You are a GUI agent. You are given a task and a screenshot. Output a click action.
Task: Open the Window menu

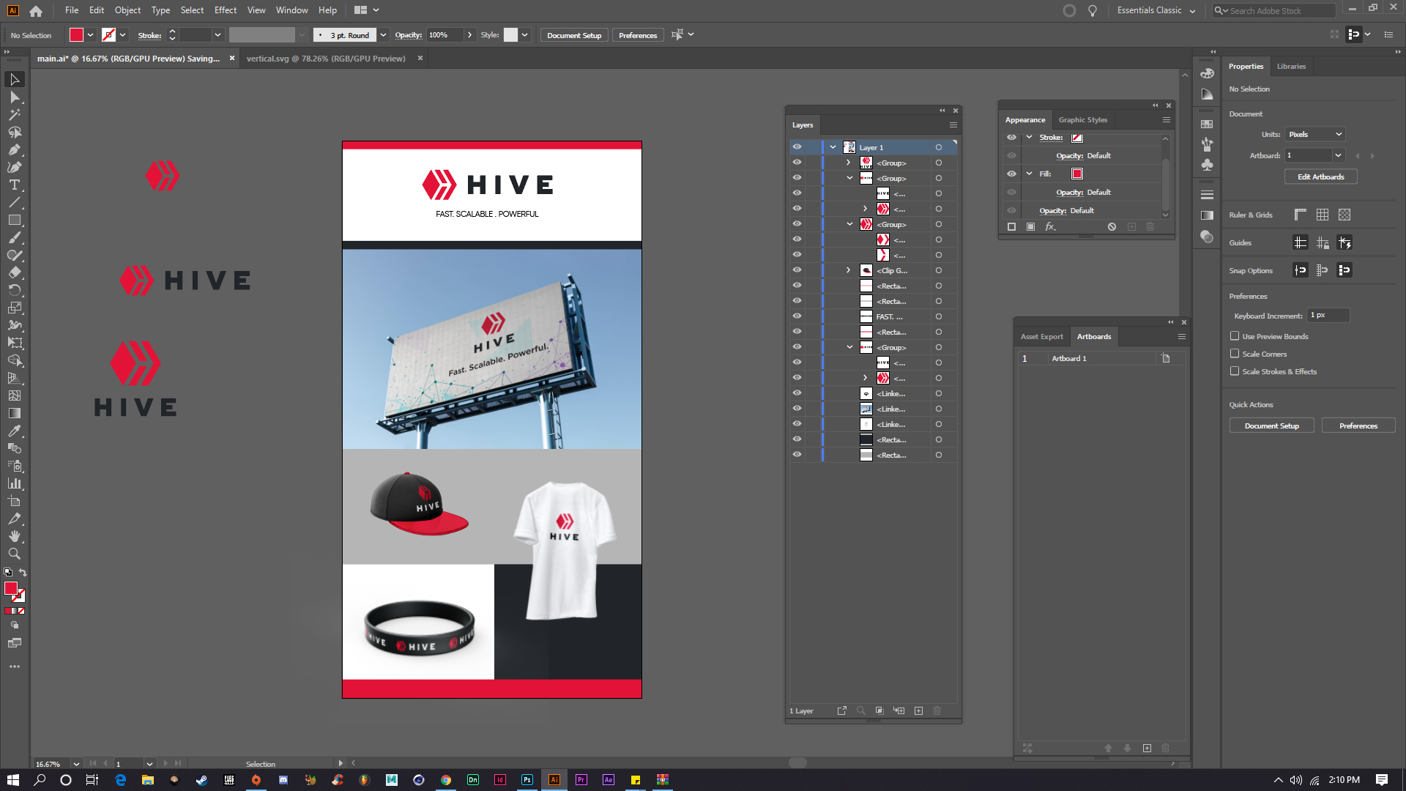point(291,10)
